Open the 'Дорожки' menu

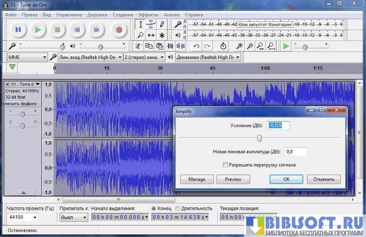[97, 14]
